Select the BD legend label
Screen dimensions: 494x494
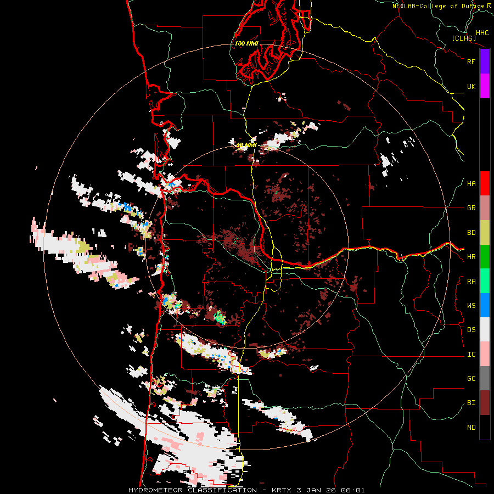(471, 233)
